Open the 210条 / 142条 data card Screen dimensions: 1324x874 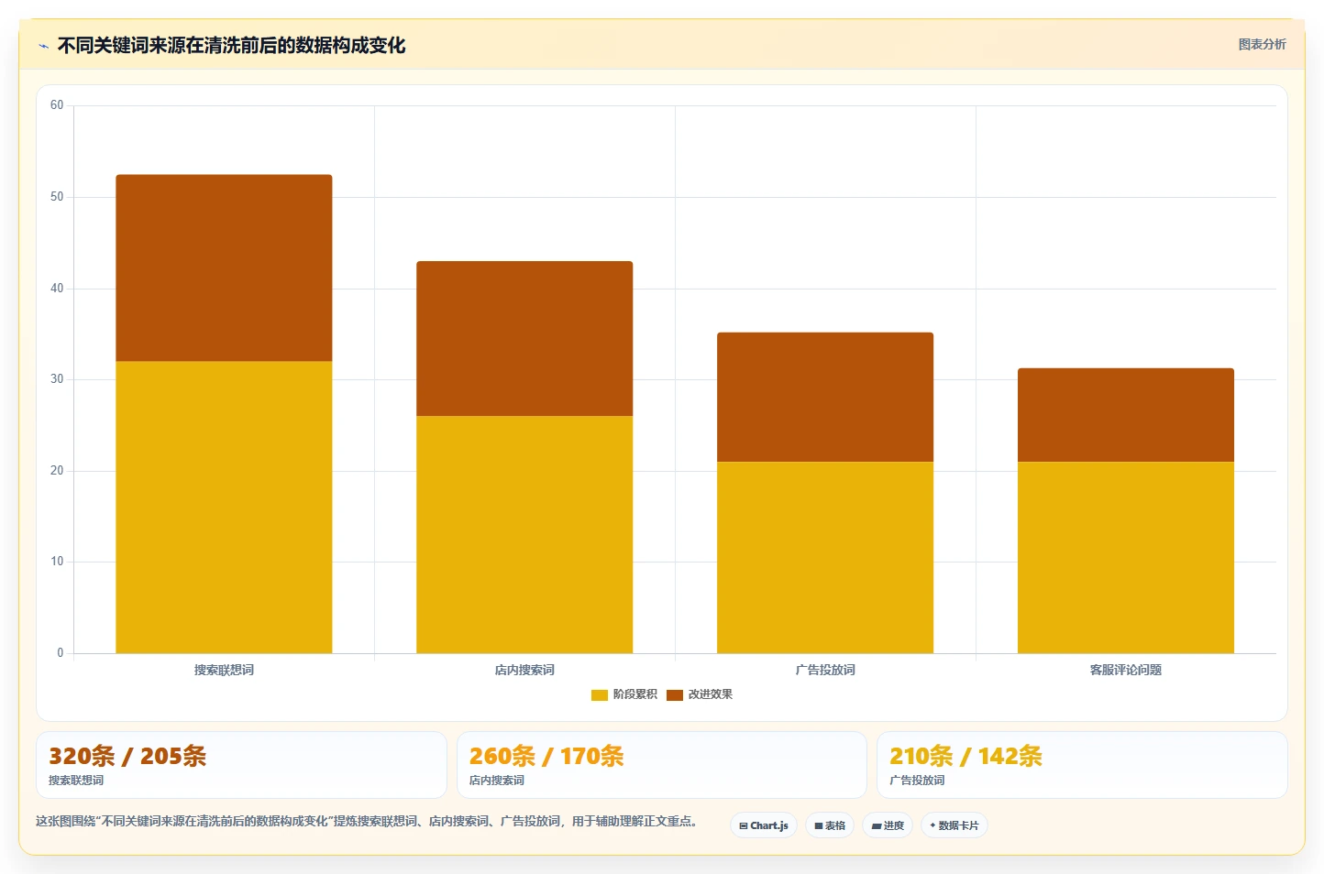[1082, 765]
